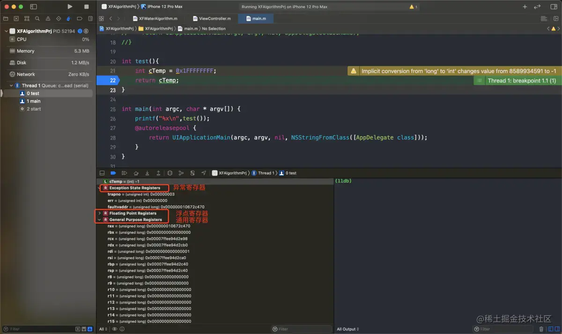Click Step Out in debug bar
562x334 pixels.
158,173
